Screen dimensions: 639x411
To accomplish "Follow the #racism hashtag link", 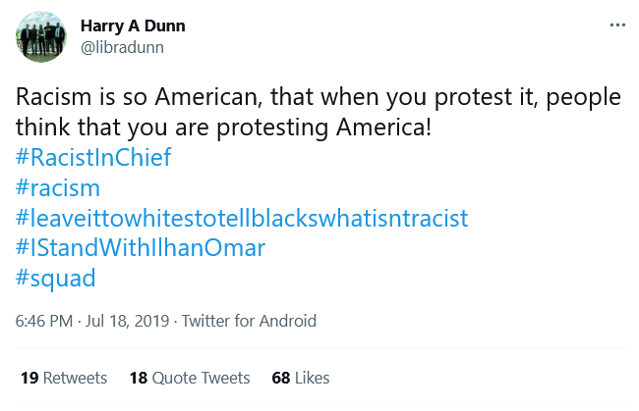I will point(58,187).
